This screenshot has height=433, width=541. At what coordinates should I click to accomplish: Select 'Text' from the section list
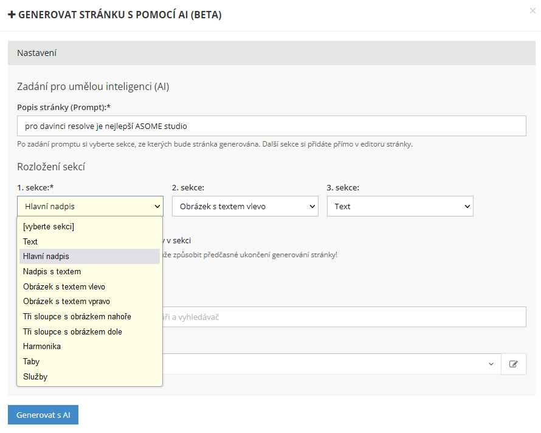(30, 241)
